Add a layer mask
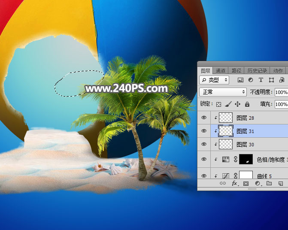This screenshot has height=230, width=288. (x=246, y=183)
